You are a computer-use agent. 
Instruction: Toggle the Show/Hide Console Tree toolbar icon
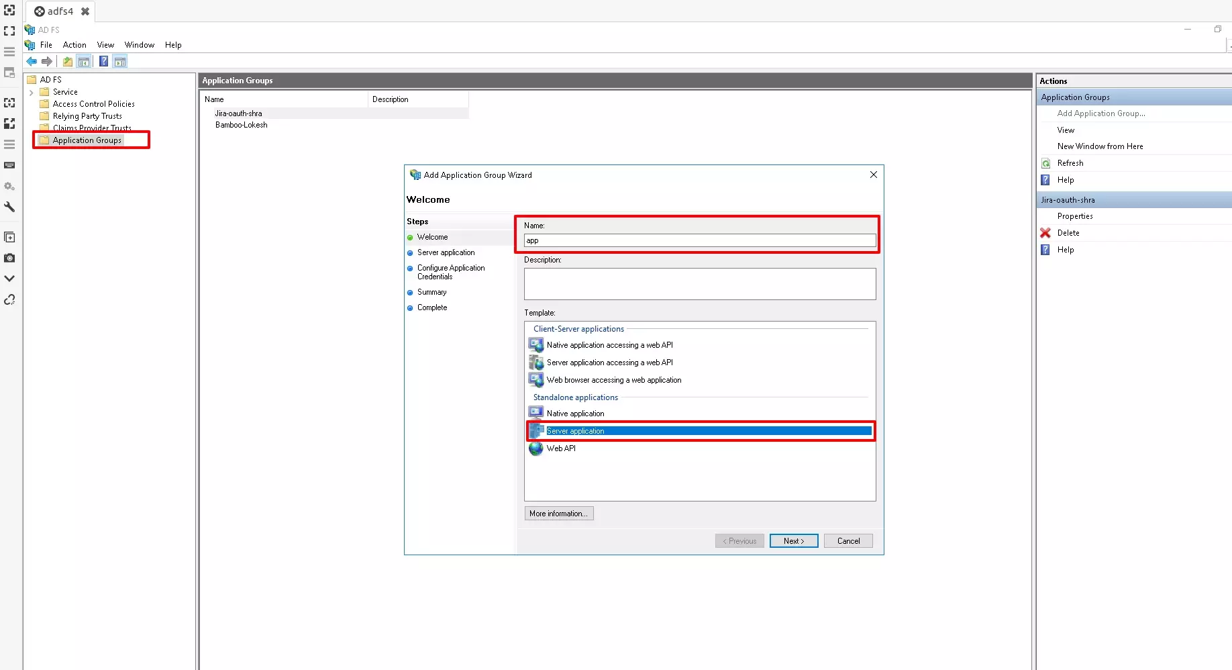click(x=84, y=61)
